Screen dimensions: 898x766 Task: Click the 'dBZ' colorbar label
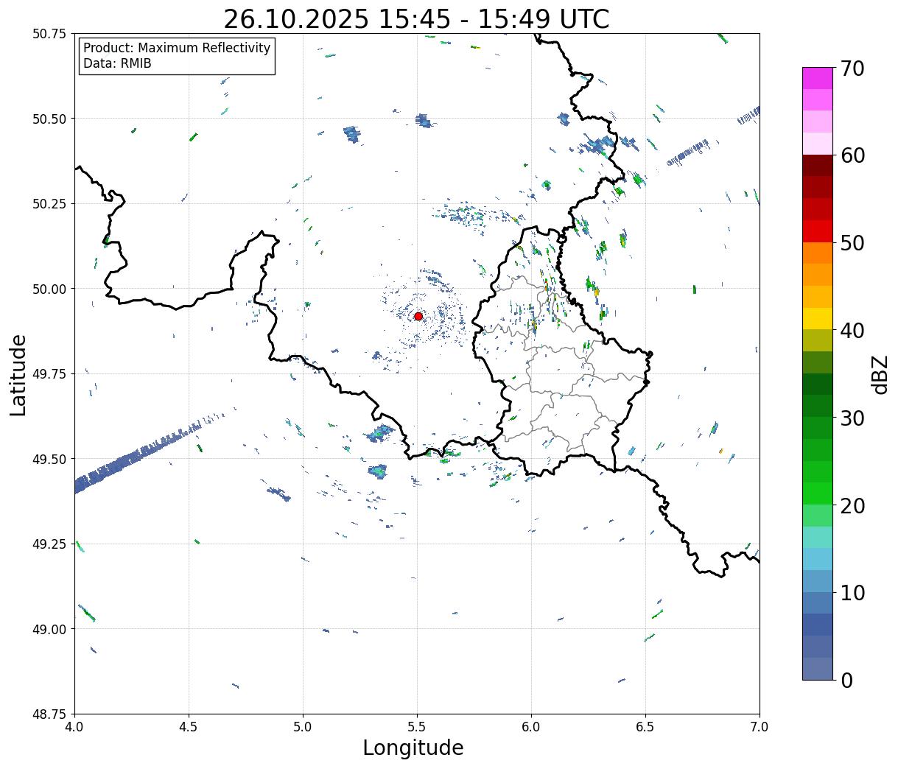point(880,374)
